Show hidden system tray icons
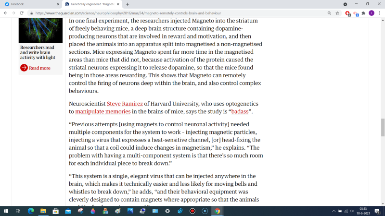This screenshot has height=216, width=385. (x=334, y=211)
